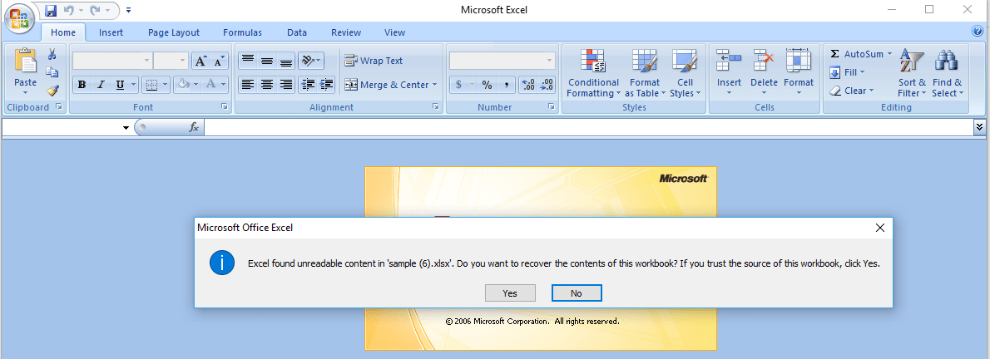The width and height of the screenshot is (990, 359).
Task: Apply Comma Style number format
Action: point(506,85)
